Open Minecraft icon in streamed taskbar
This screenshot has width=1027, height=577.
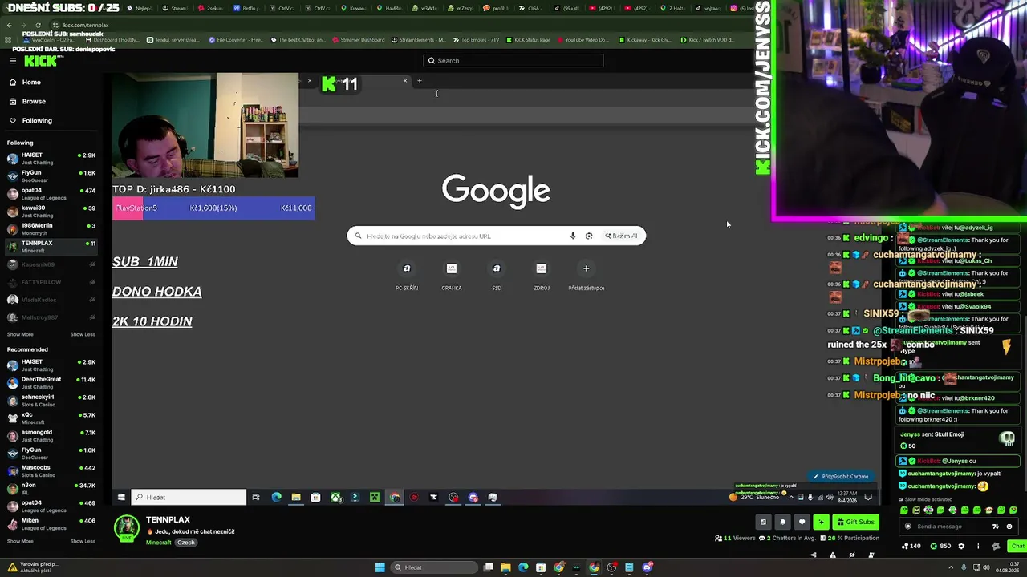point(375,498)
